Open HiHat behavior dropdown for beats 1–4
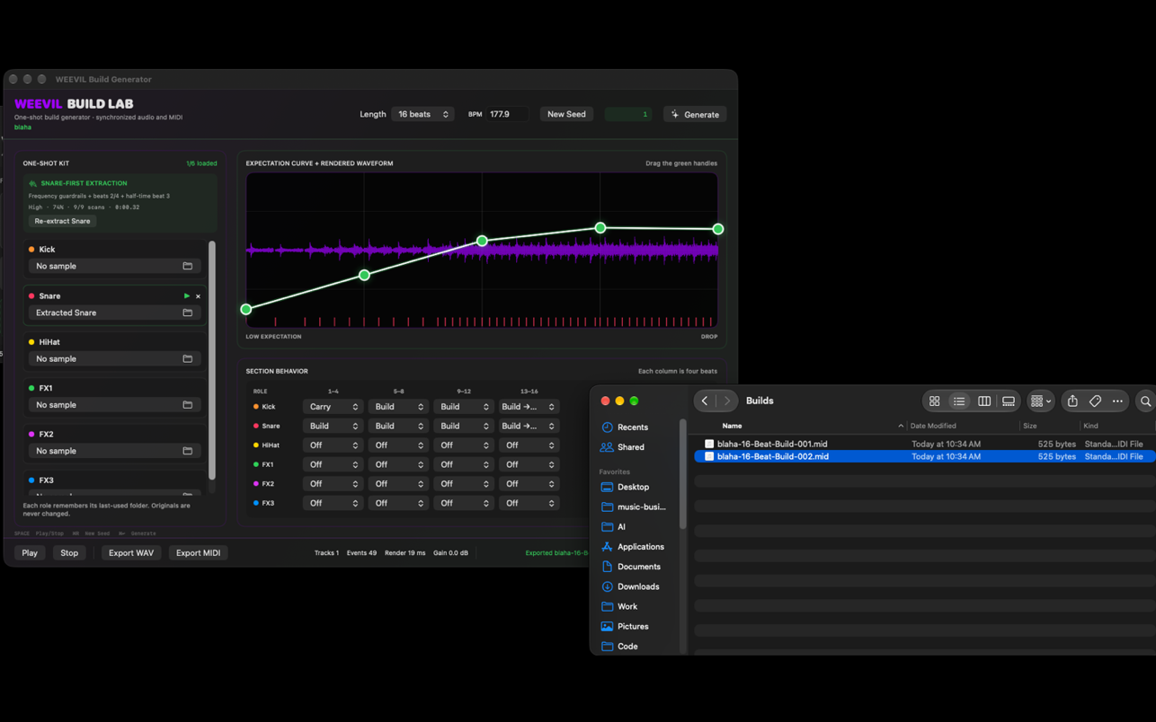Image resolution: width=1156 pixels, height=722 pixels. pos(333,445)
